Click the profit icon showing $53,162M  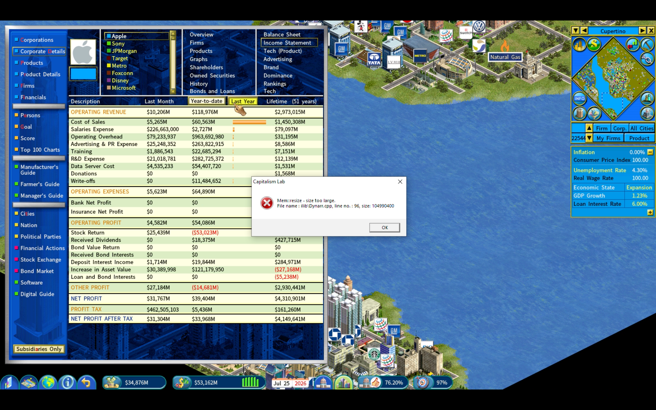pyautogui.click(x=182, y=382)
